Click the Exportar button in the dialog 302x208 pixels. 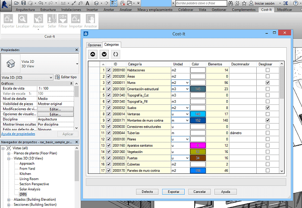point(173,192)
